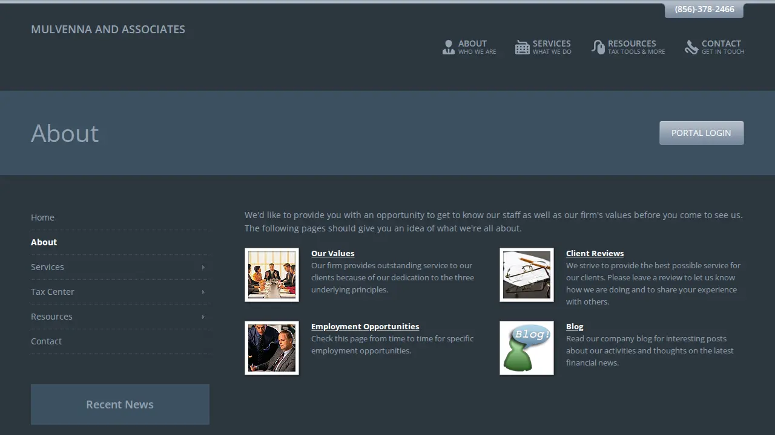775x435 pixels.
Task: Open the ABOUT top navigation item
Action: pos(469,47)
